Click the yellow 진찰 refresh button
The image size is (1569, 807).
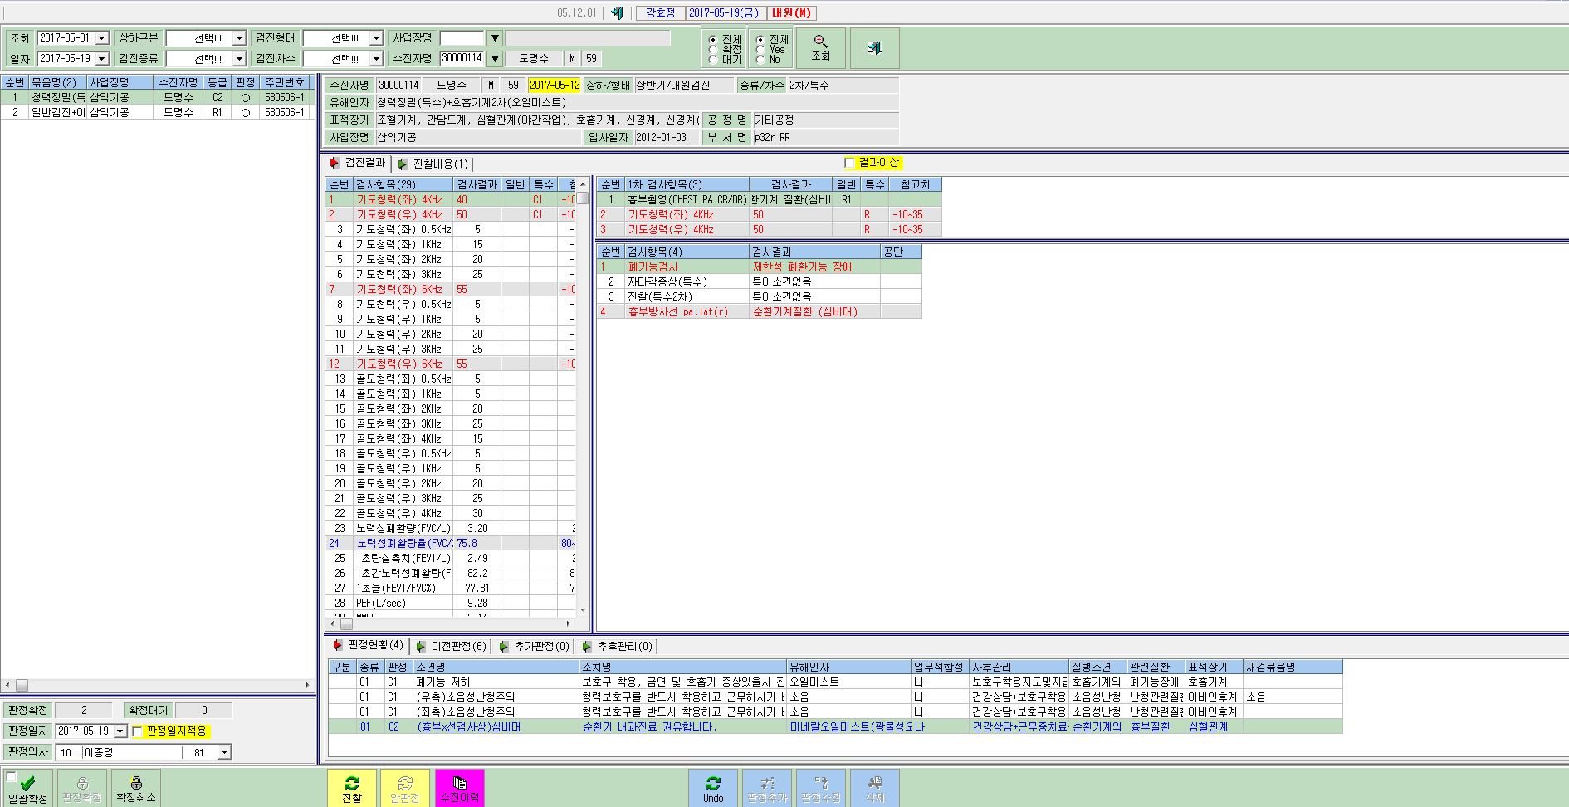352,788
